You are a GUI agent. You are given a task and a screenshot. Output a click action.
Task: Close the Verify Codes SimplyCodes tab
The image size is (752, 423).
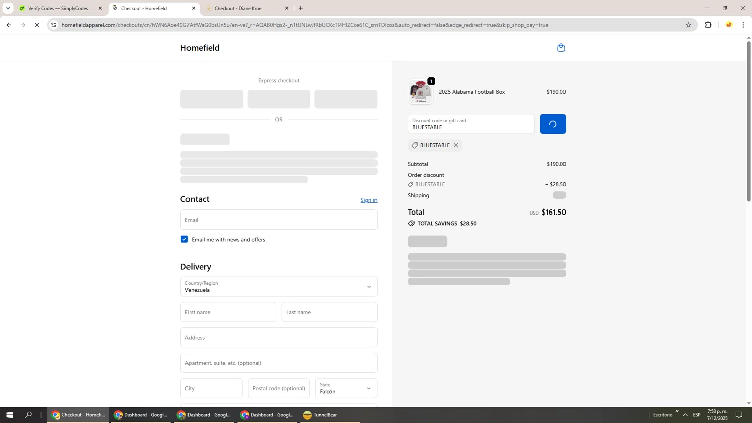pyautogui.click(x=100, y=8)
